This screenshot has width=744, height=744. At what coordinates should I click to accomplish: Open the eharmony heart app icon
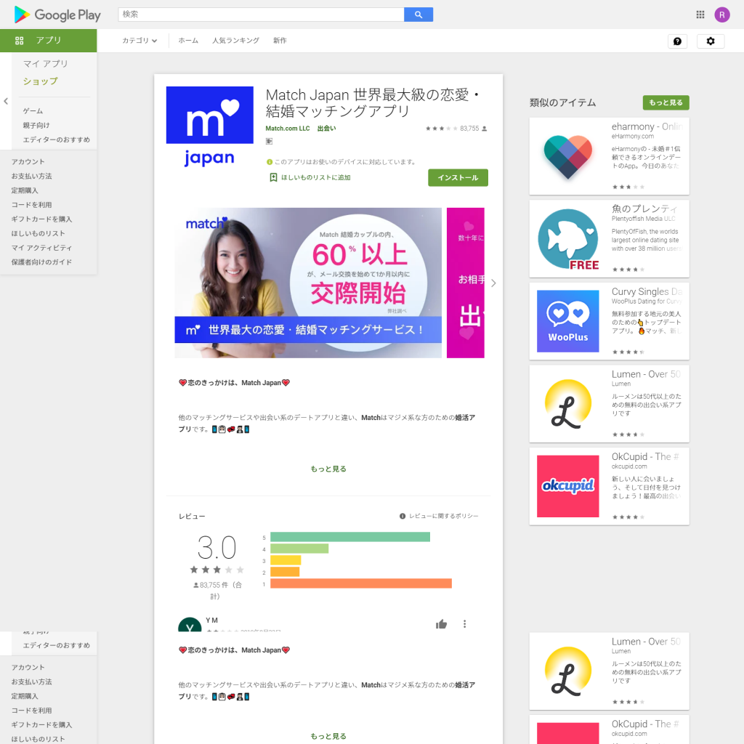(568, 157)
